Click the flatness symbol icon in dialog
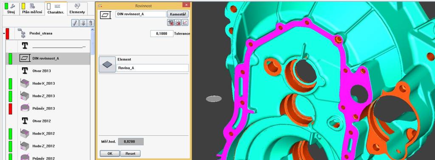 point(105,15)
